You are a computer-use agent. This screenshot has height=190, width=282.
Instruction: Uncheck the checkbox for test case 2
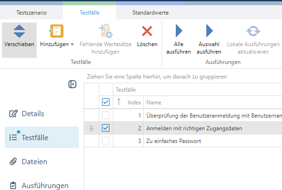106,128
